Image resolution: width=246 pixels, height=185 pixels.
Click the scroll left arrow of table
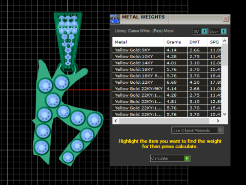[116, 121]
